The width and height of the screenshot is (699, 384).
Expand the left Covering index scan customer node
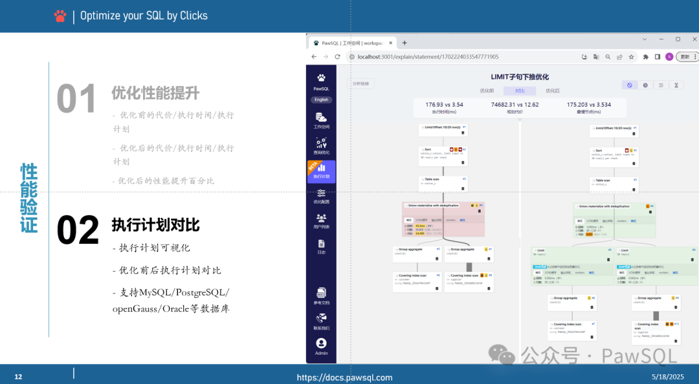[x=396, y=276]
